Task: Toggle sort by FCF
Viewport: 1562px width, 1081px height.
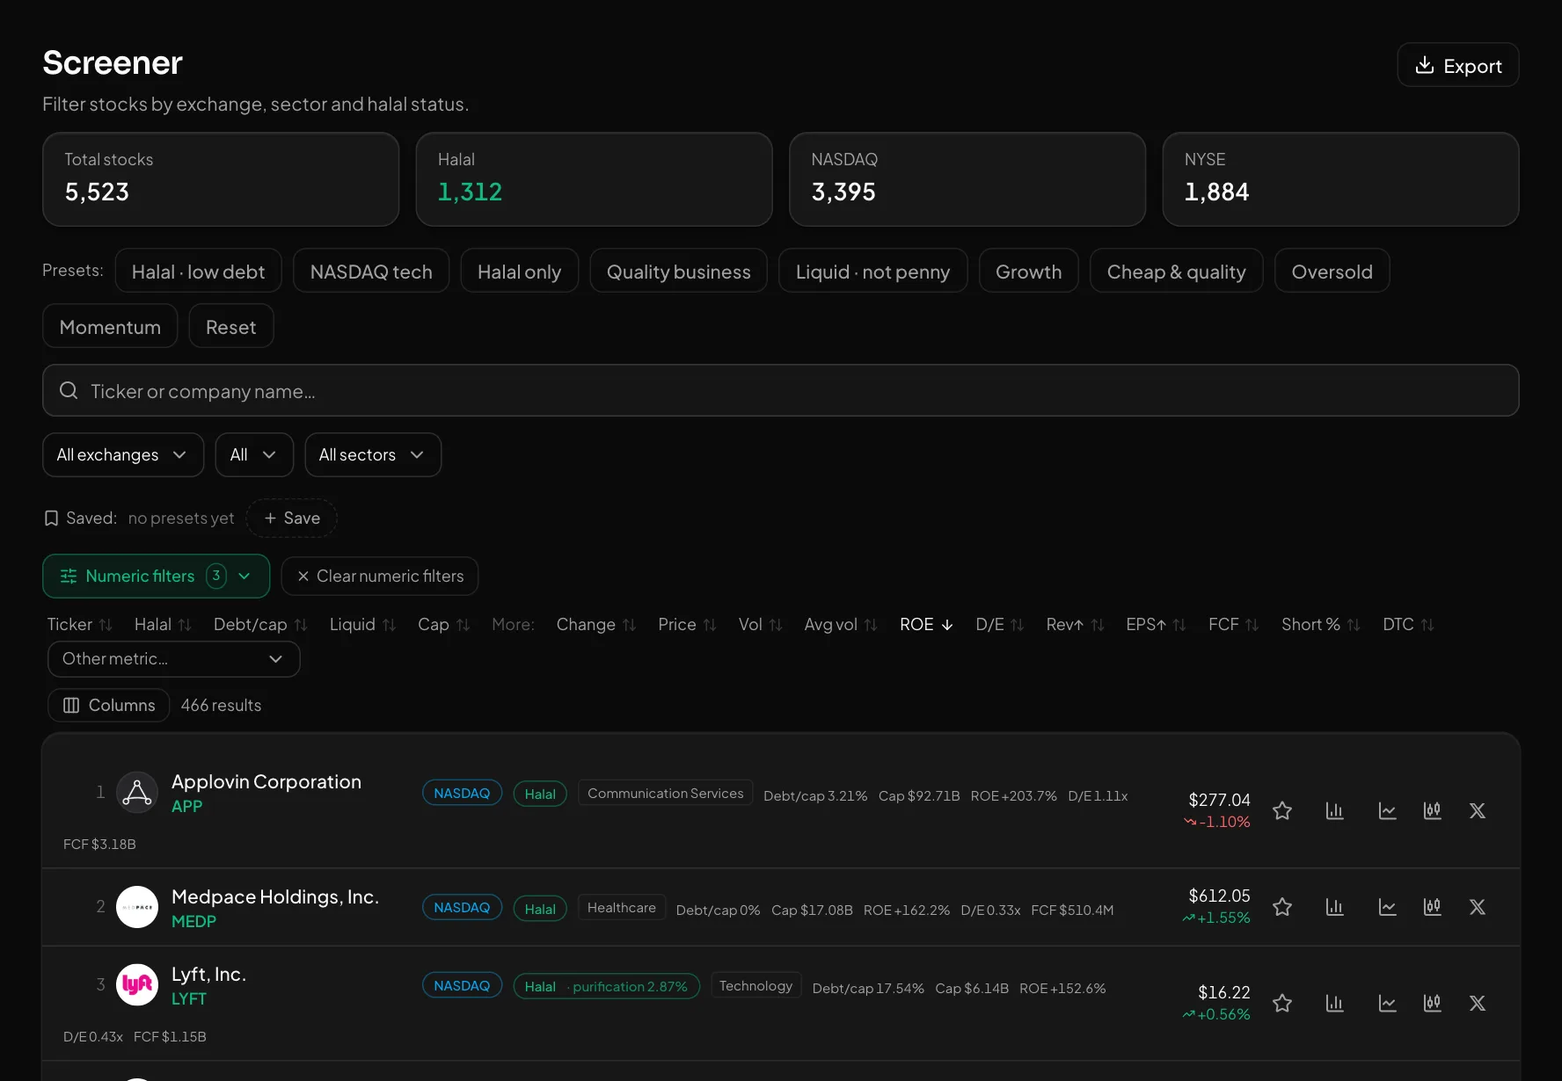Action: [1233, 624]
